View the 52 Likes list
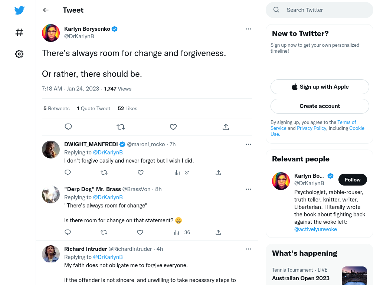The image size is (380, 285). click(x=128, y=108)
